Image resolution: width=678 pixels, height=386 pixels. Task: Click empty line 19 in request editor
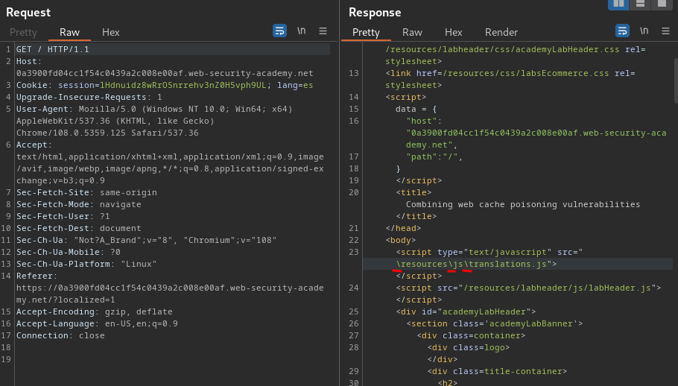172,359
